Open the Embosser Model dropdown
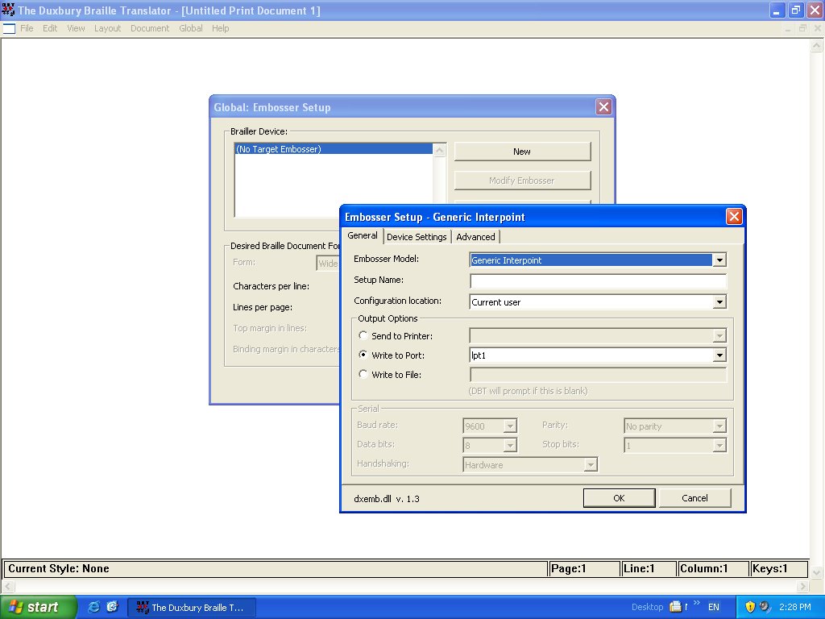 coord(719,260)
